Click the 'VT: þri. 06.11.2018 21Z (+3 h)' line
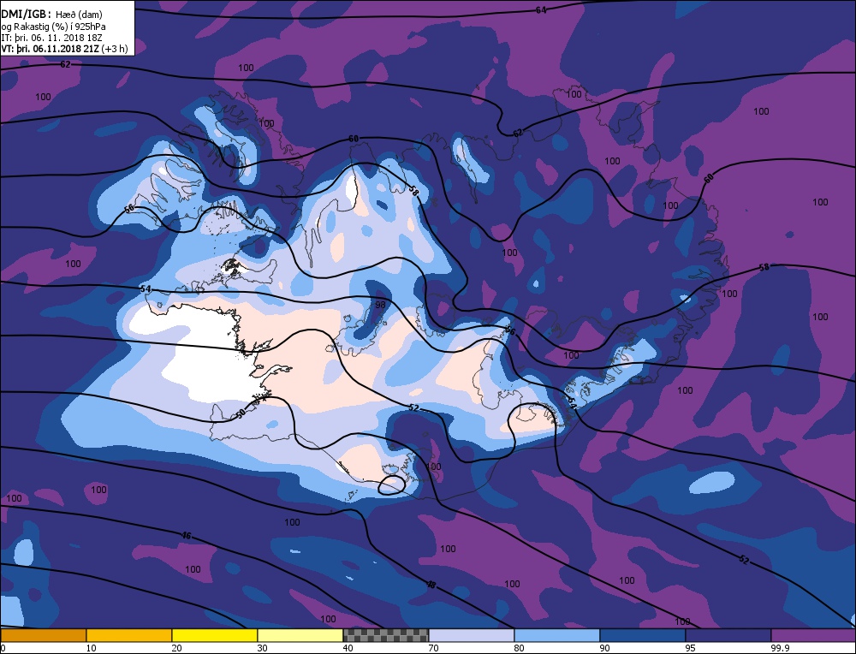The width and height of the screenshot is (856, 654). [x=64, y=49]
